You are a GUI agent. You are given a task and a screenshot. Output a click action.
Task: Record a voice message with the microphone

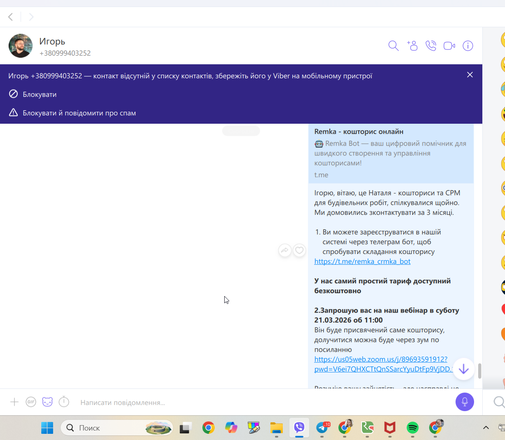click(x=465, y=402)
